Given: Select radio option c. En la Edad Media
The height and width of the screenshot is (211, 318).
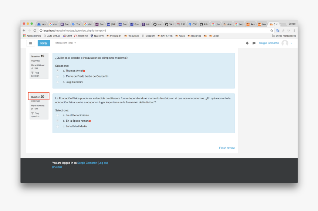Looking at the screenshot, I should click(x=58, y=127).
